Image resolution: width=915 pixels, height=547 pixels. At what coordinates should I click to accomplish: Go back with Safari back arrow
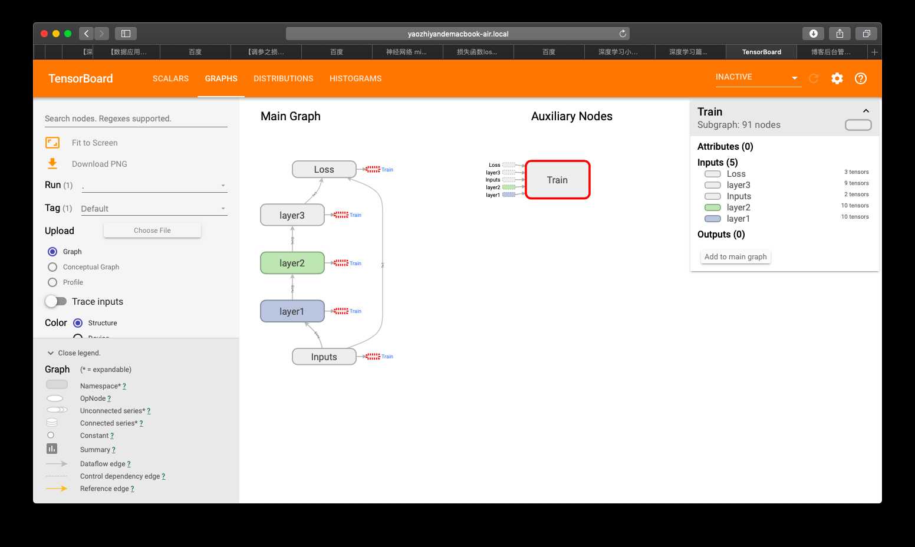pyautogui.click(x=86, y=34)
